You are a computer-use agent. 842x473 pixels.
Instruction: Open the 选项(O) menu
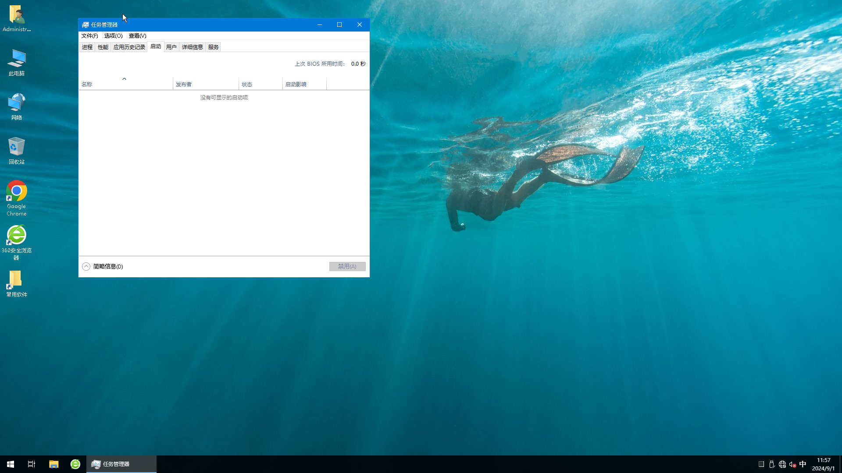113,36
